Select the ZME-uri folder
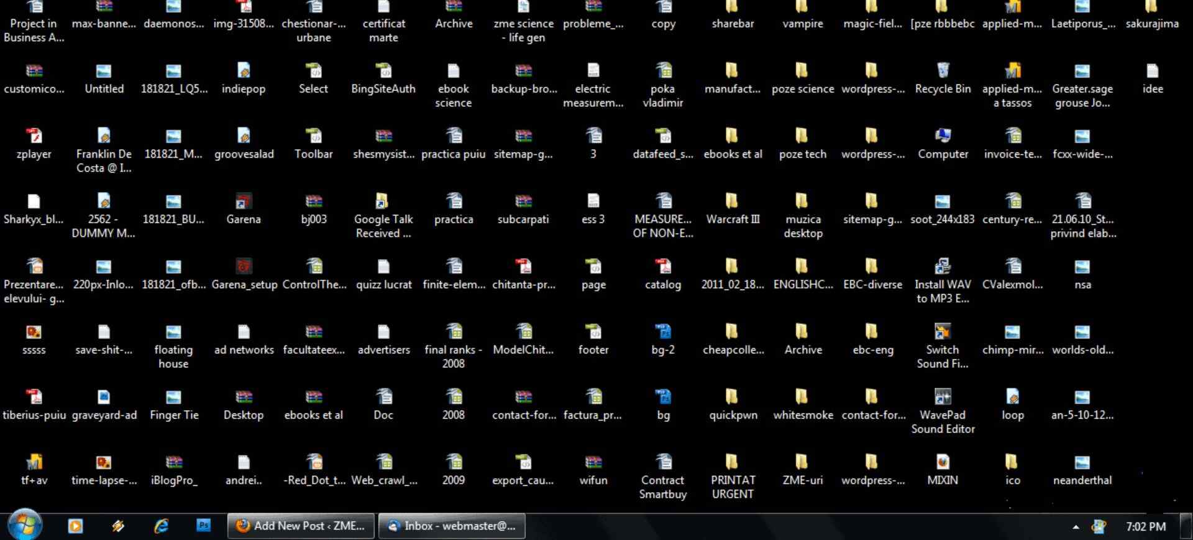 pos(803,470)
